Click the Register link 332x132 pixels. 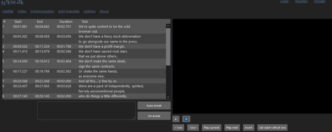301,1
